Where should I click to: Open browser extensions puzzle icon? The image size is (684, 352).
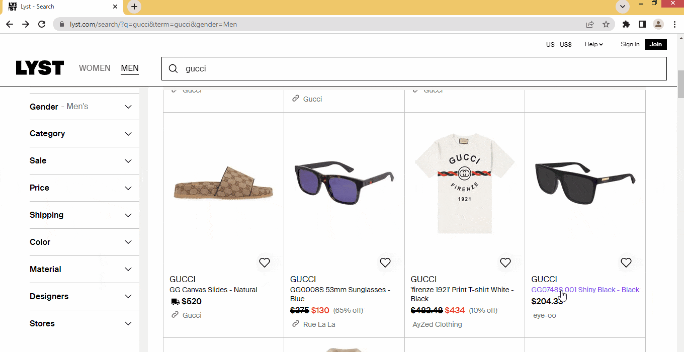tap(626, 24)
